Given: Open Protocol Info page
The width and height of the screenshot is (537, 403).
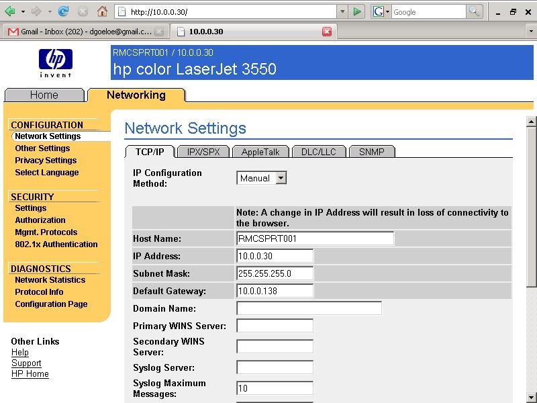Looking at the screenshot, I should tap(39, 292).
